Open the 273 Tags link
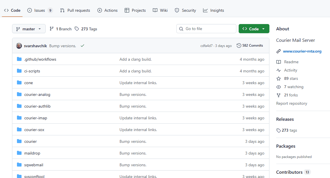Screen dimensions: 330x178 tap(86, 29)
